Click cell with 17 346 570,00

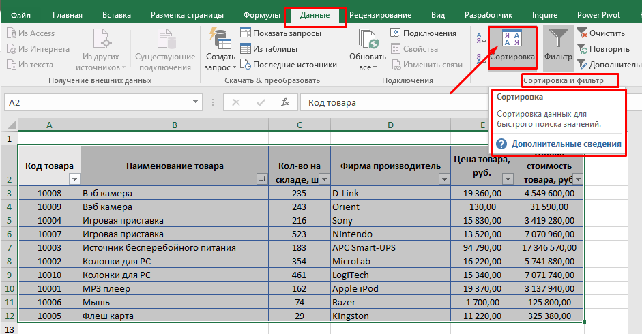coord(549,247)
